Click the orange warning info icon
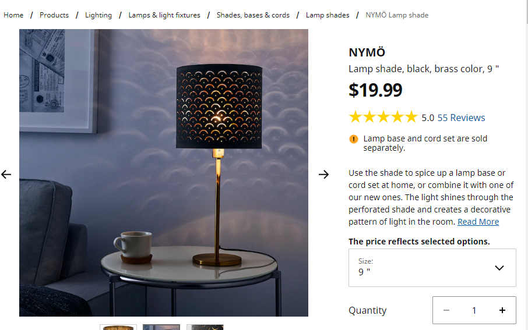 click(x=354, y=139)
